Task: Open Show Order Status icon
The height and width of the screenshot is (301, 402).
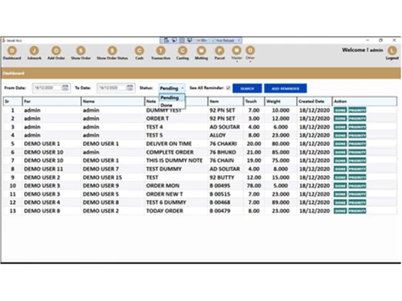Action: click(x=113, y=51)
